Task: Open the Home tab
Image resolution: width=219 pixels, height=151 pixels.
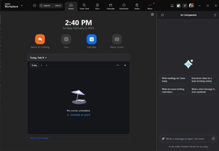Action: pos(71,6)
